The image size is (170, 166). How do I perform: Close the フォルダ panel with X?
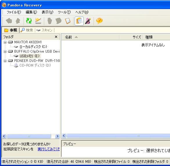(56, 37)
